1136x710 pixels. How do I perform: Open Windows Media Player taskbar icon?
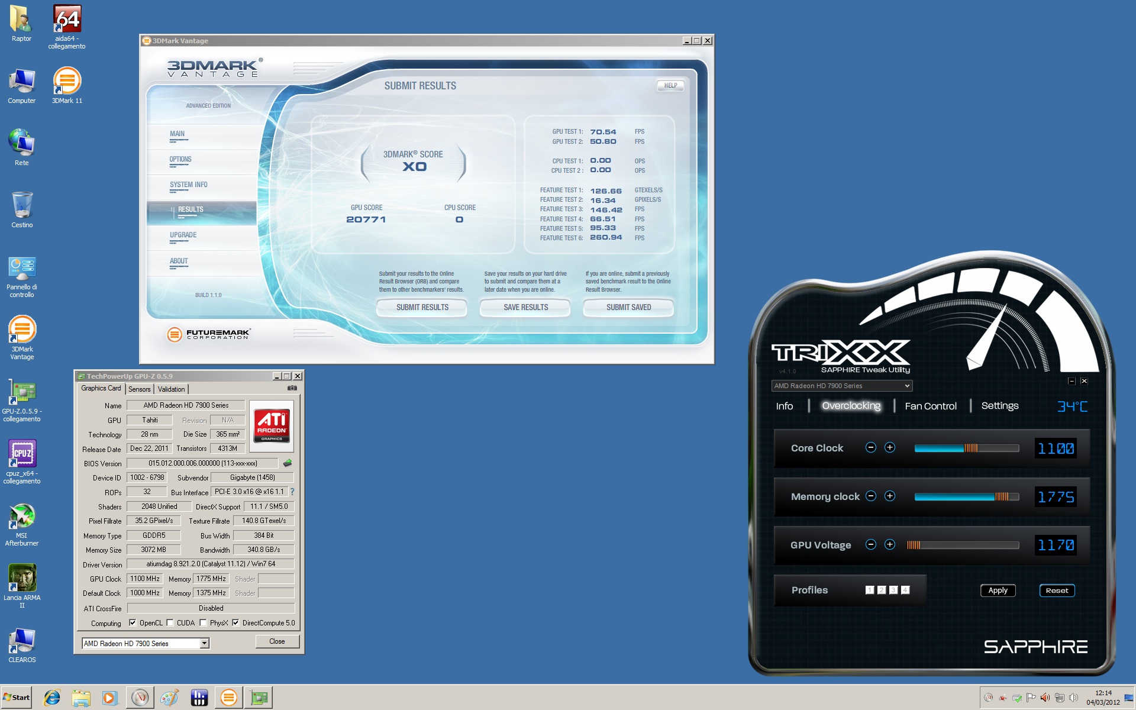coord(109,698)
